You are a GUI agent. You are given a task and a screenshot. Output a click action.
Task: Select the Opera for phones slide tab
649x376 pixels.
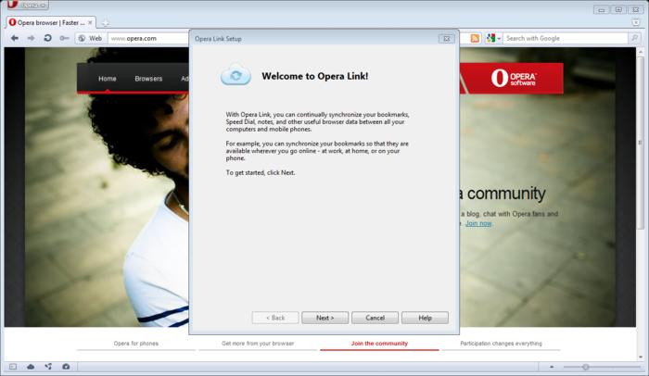point(135,344)
